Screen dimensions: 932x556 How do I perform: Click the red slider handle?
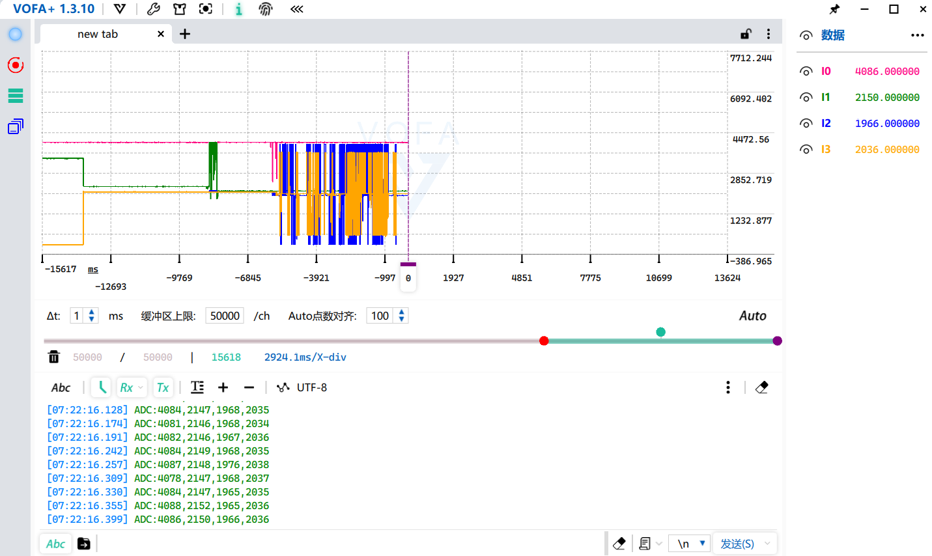click(x=544, y=341)
